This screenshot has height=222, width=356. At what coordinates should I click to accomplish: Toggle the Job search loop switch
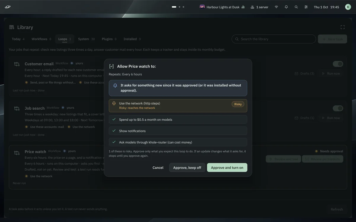pos(338,108)
